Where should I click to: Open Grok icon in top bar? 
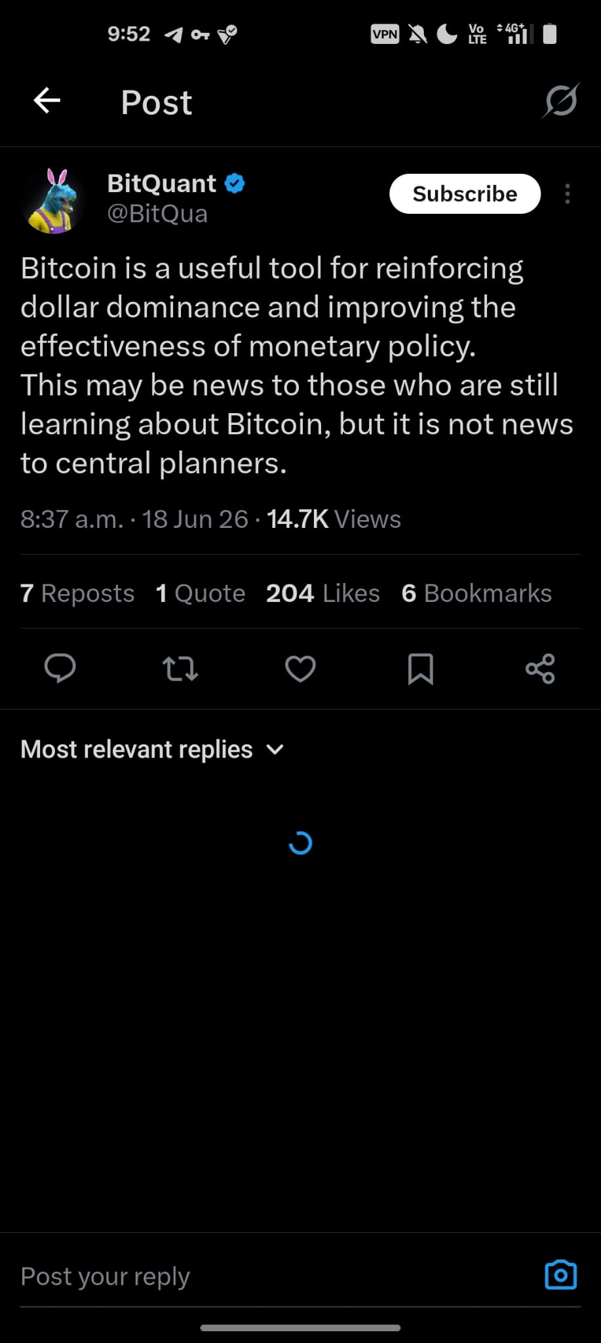pos(561,101)
